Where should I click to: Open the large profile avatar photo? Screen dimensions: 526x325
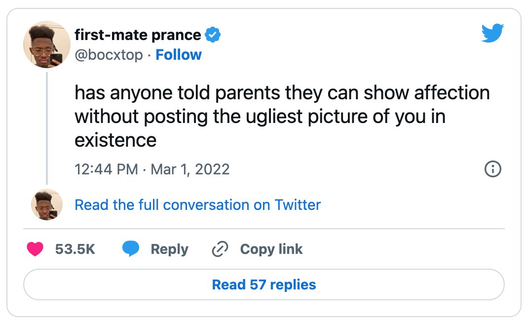click(47, 44)
